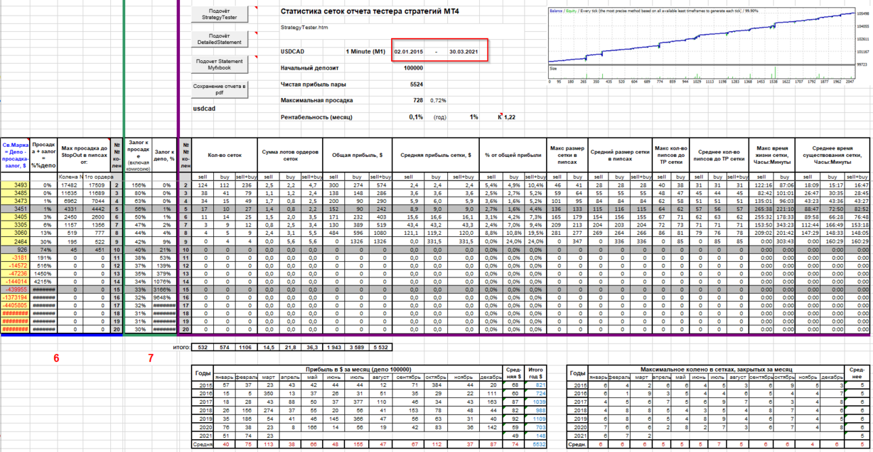The image size is (873, 452).
Task: Select the Общая прибыль, $ header
Action: (356, 155)
